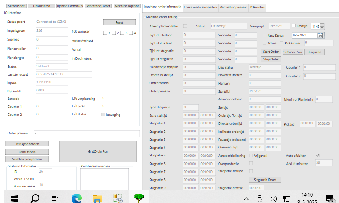Click the large GridOrderRun button
Image resolution: width=339 pixels, height=203 pixels.
coord(98,151)
